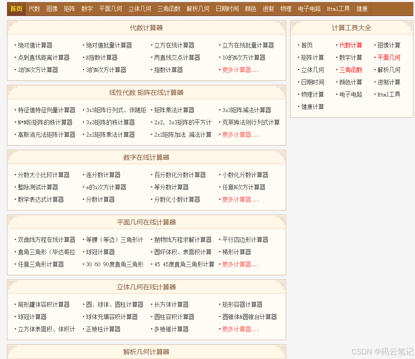Open 绝对值批量计算器 link
This screenshot has height=359, width=415.
pyautogui.click(x=109, y=45)
